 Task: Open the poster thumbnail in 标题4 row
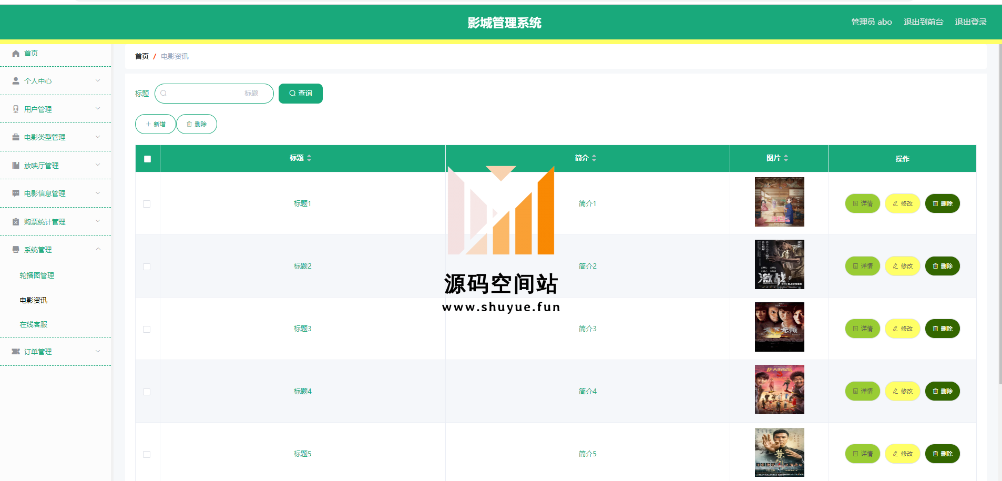[x=779, y=390]
